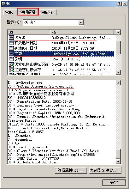Viewport: 129px width, 189px height.
Task: Click the imv.cn profile URL line
Action: pos(51,155)
